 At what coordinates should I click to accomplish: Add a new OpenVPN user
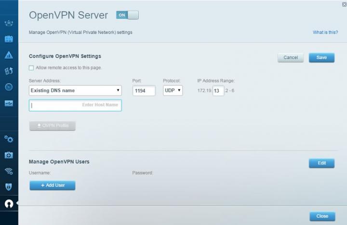pyautogui.click(x=53, y=186)
